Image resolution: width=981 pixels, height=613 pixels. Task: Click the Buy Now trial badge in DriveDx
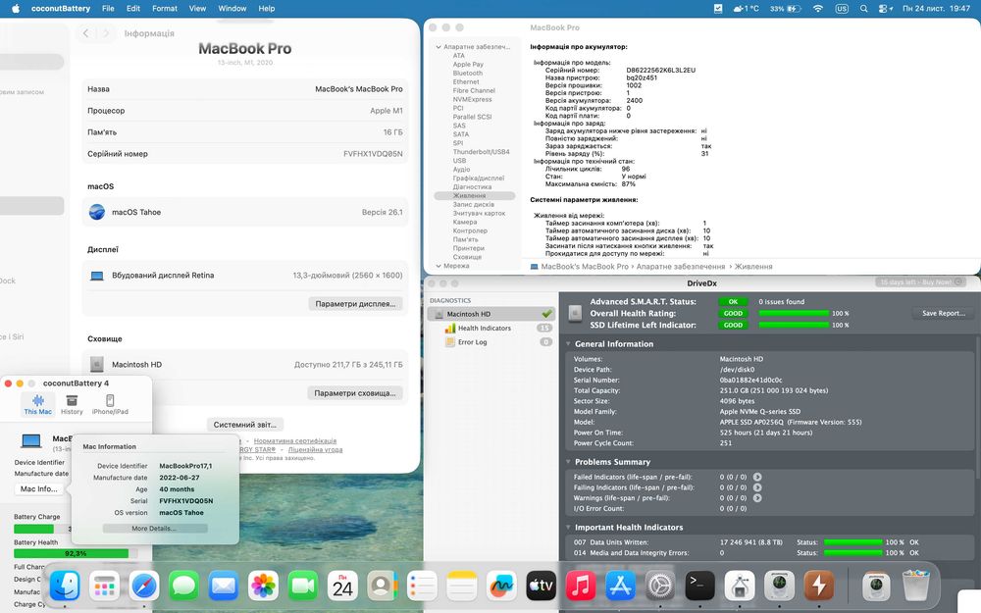coord(921,282)
